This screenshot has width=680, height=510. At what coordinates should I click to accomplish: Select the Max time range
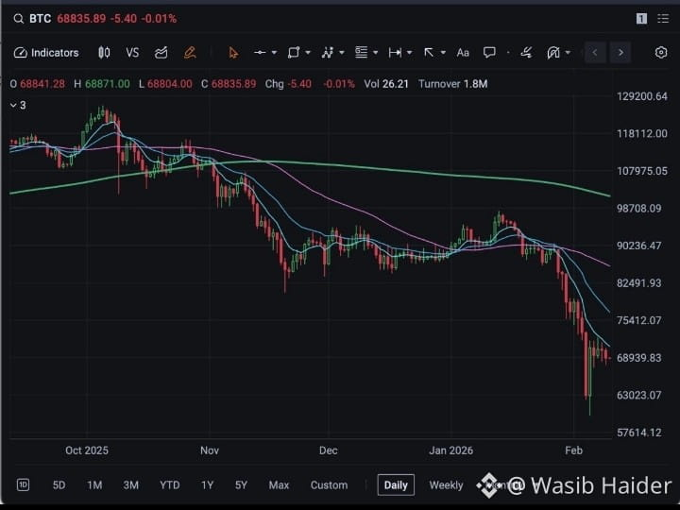279,484
